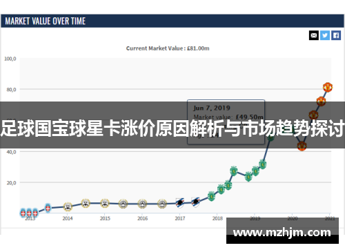
Task: Select the Sporting crest data point near 2019
Action: pos(255,171)
